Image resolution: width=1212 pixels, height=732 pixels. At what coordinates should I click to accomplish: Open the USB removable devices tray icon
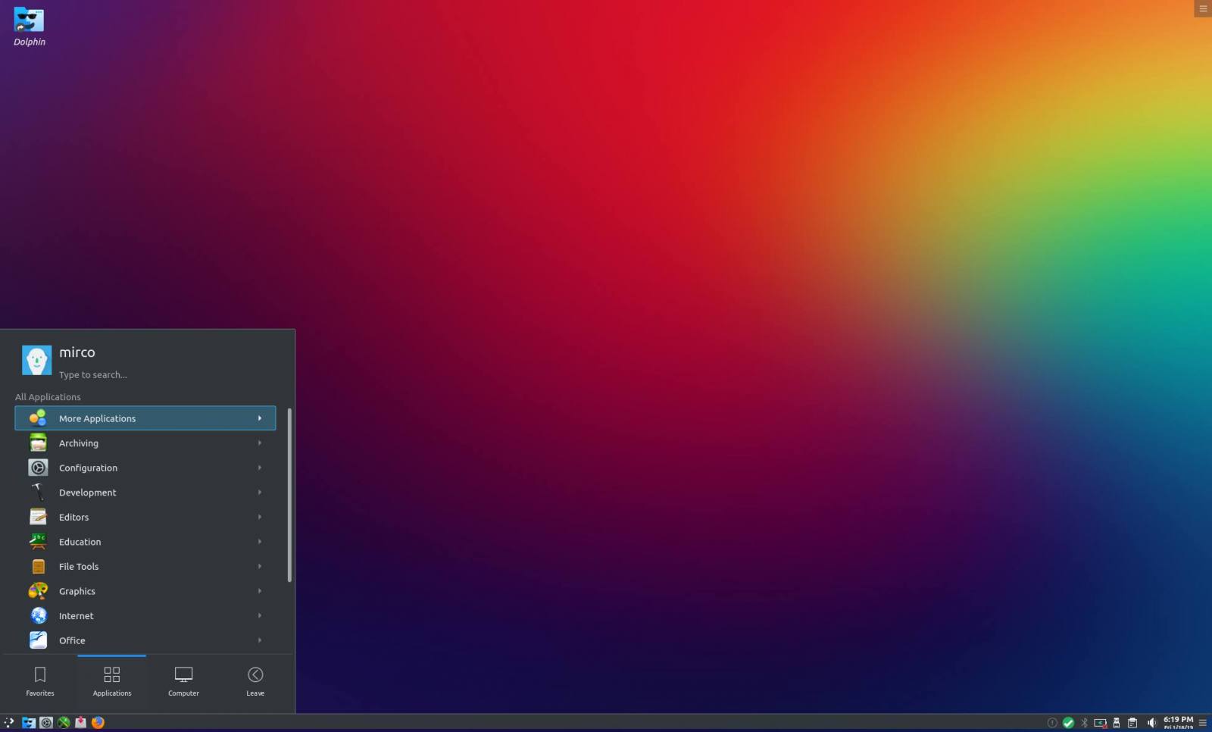point(1116,722)
